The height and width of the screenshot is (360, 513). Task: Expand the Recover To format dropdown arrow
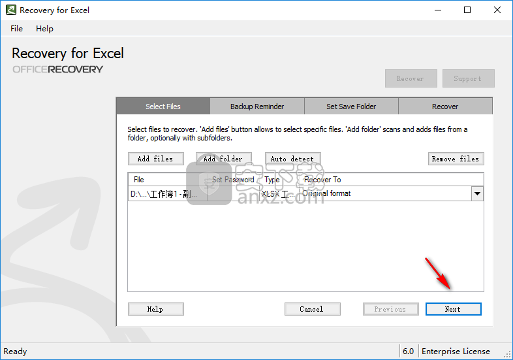tap(477, 193)
